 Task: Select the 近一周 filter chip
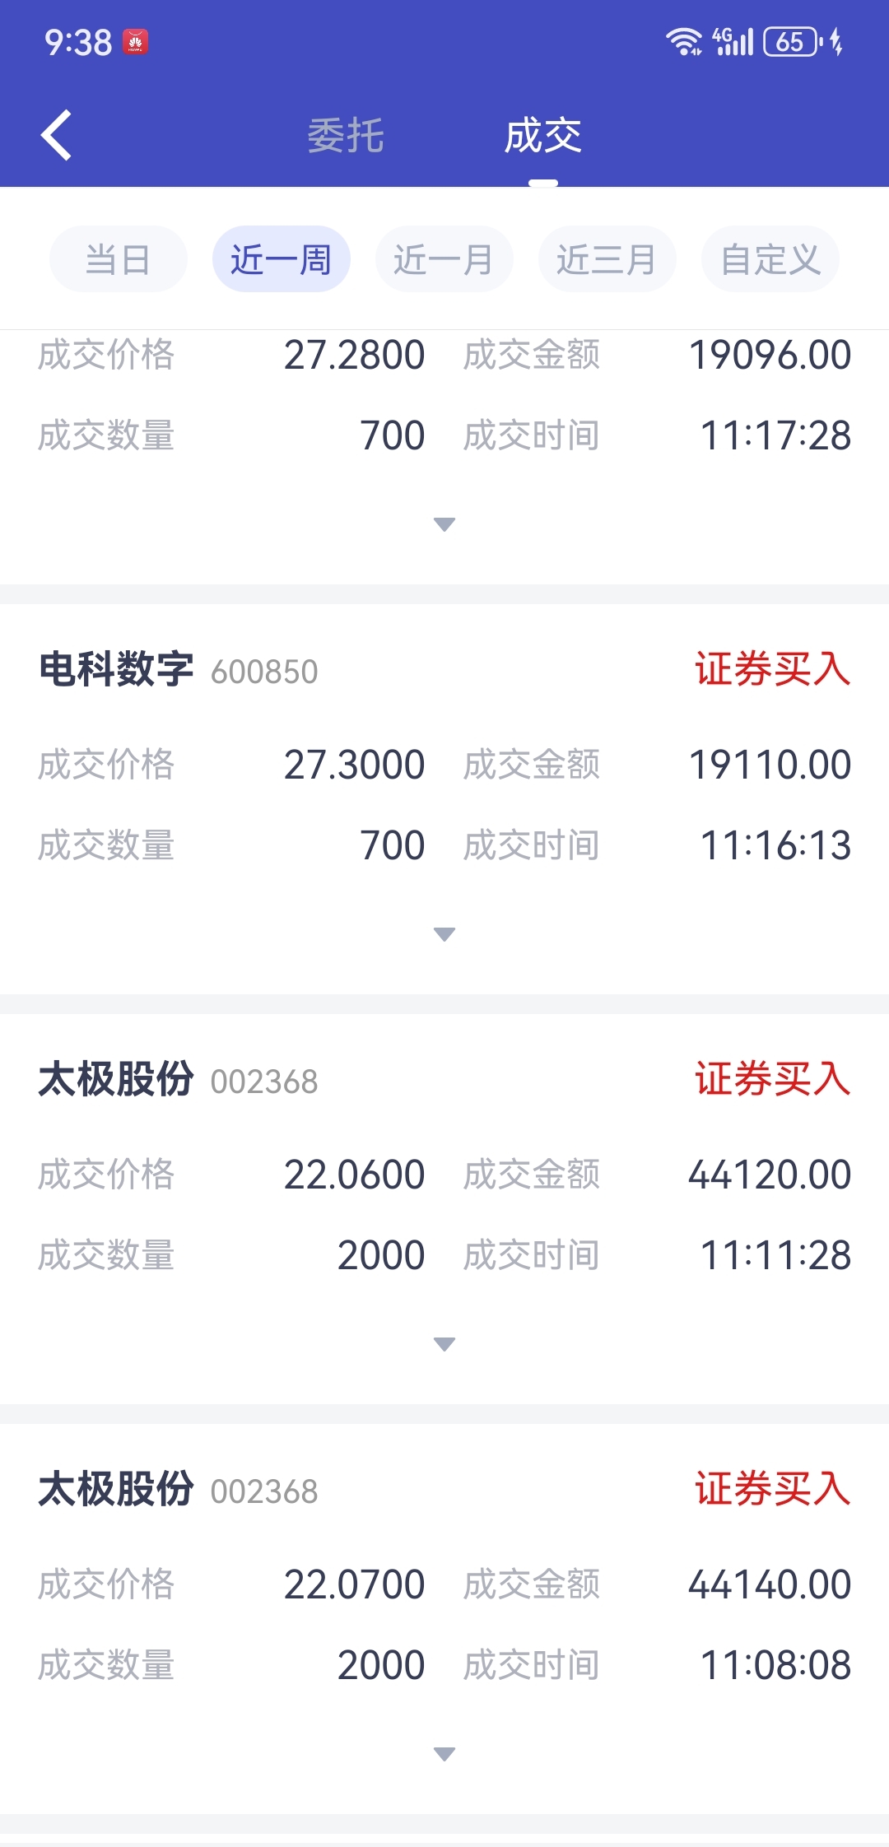282,259
